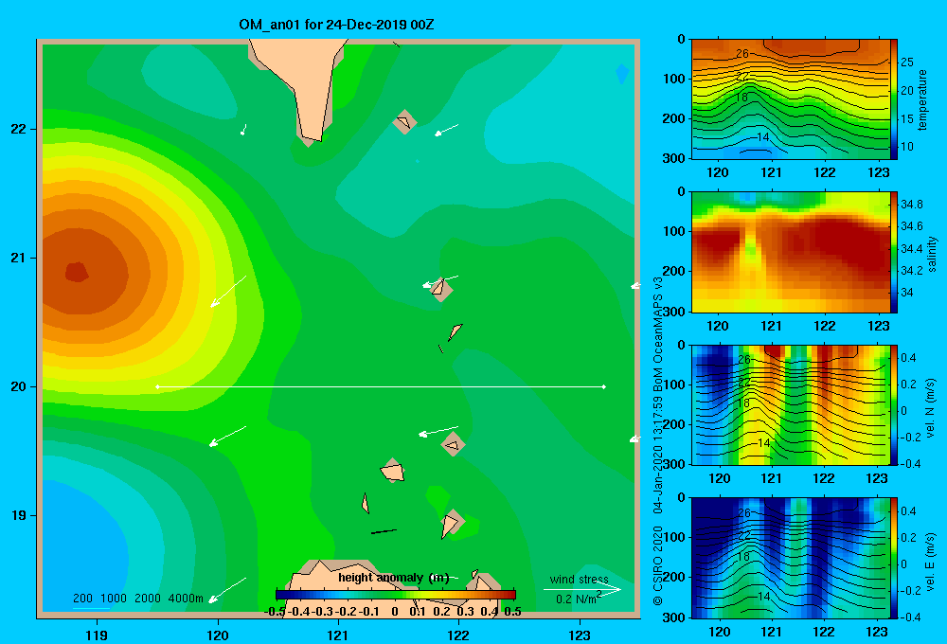Click the longitude label 119 on main map
Screen dimensions: 947x644
click(97, 635)
